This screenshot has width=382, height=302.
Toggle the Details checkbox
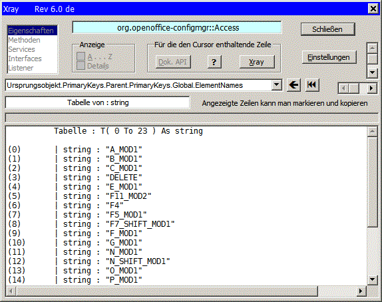[81, 65]
